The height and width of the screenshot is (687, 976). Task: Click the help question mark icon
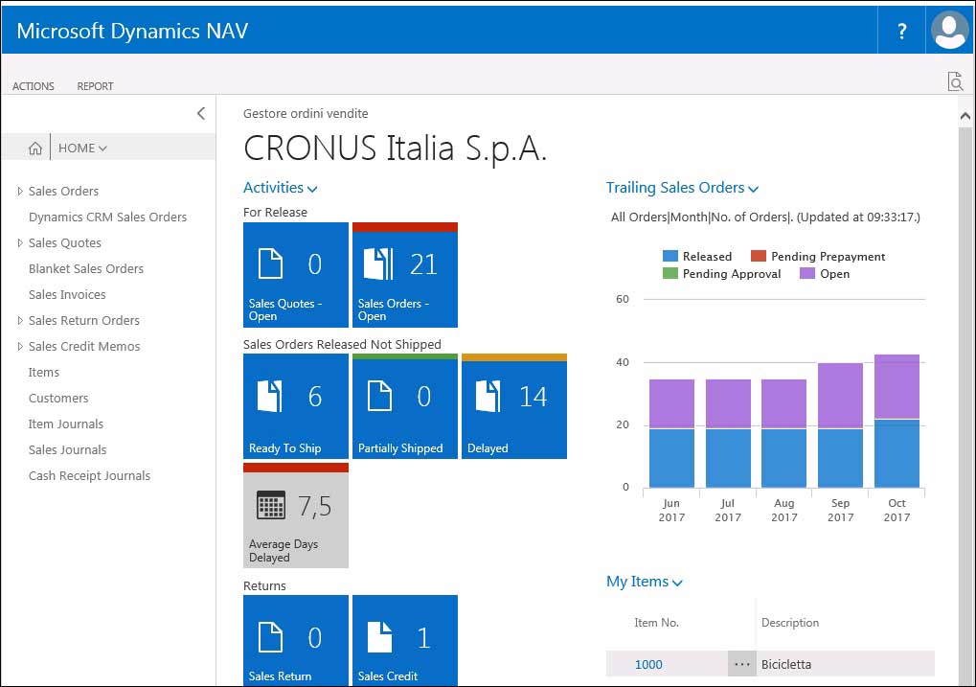tap(901, 32)
